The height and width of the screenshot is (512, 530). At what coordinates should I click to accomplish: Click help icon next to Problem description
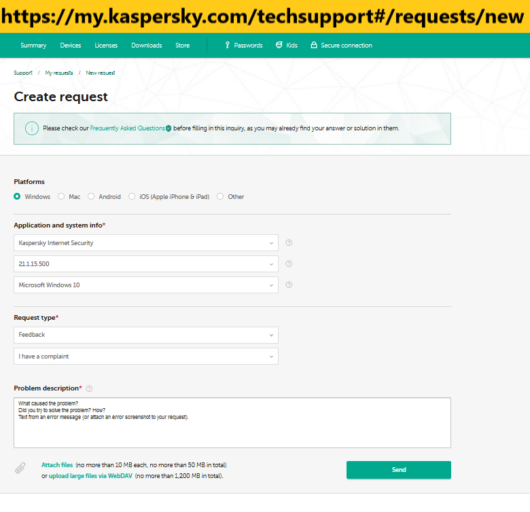(x=89, y=388)
